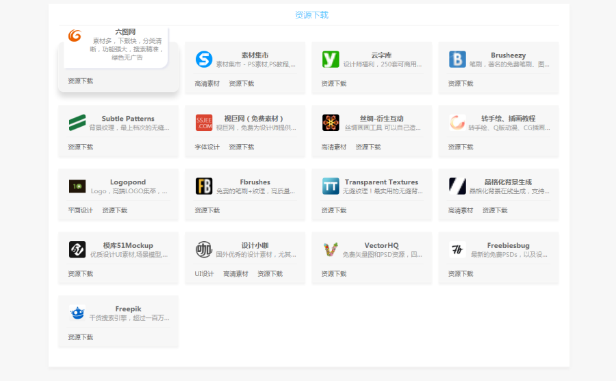This screenshot has width=616, height=381.
Task: Select 高清素材 tag under 设计小咖
Action: click(235, 274)
